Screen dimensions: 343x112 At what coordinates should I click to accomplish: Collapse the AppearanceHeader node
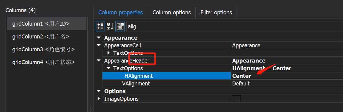pyautogui.click(x=99, y=60)
